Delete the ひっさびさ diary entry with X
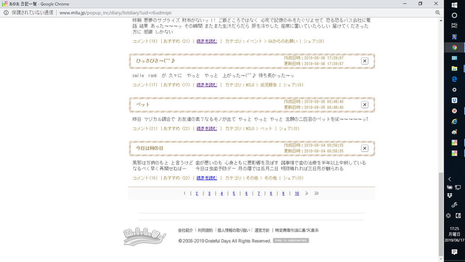The image size is (465, 262). (x=364, y=61)
